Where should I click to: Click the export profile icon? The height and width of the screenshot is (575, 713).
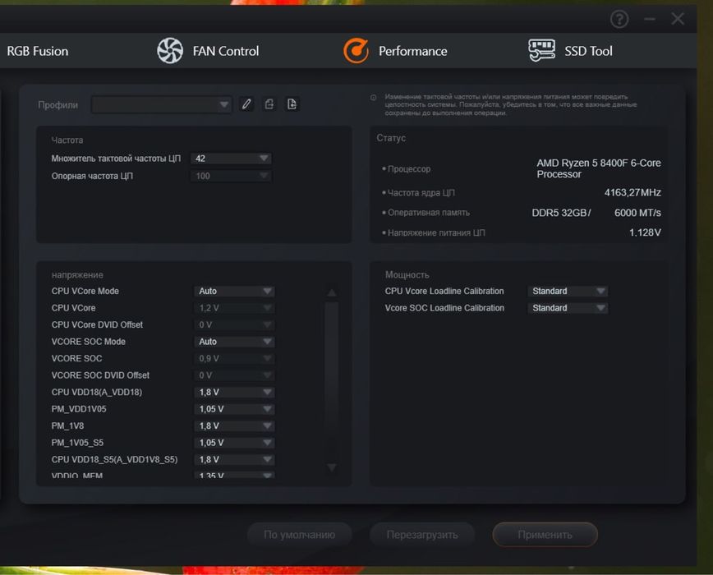pyautogui.click(x=269, y=104)
